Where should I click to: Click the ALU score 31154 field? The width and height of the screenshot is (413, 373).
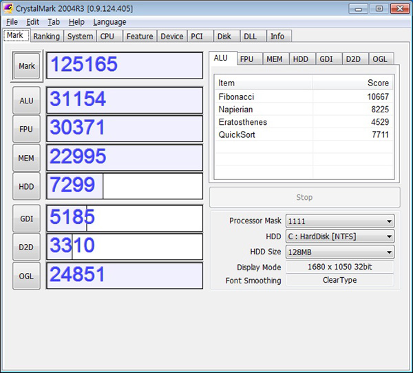125,100
